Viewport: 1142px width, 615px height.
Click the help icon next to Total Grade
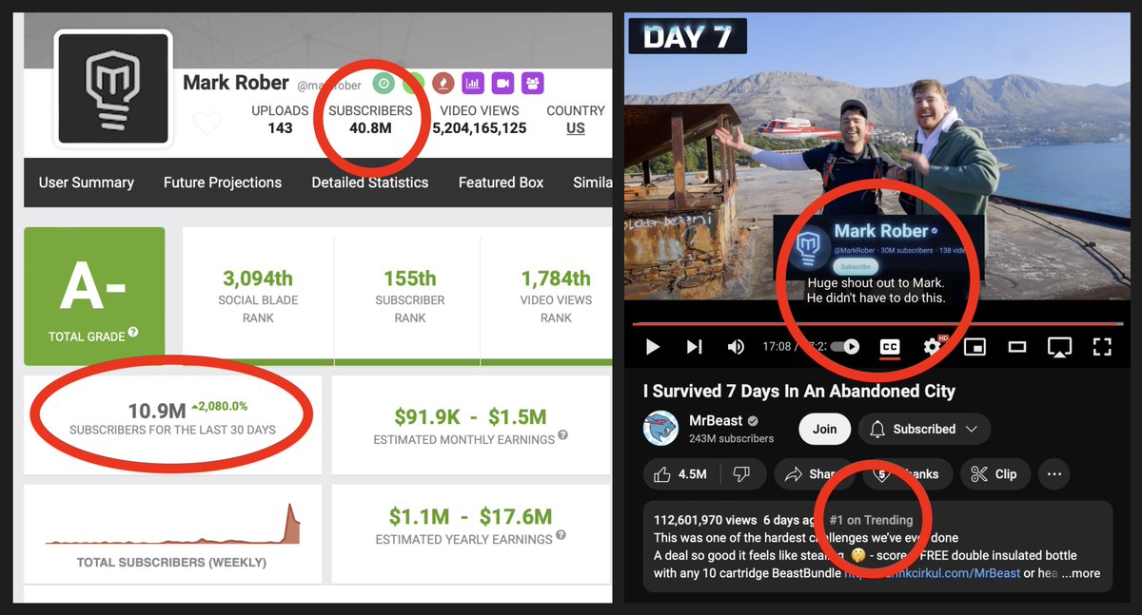pyautogui.click(x=133, y=333)
